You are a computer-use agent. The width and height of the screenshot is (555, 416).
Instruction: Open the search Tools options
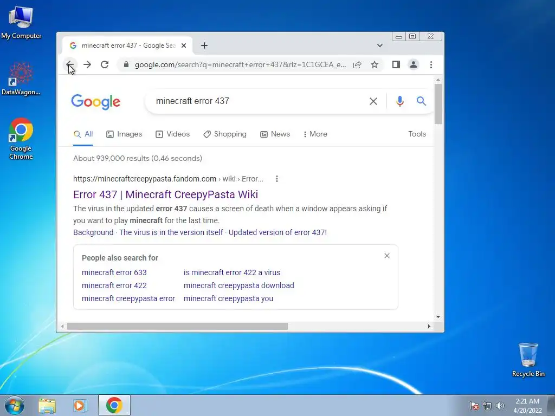tap(417, 134)
